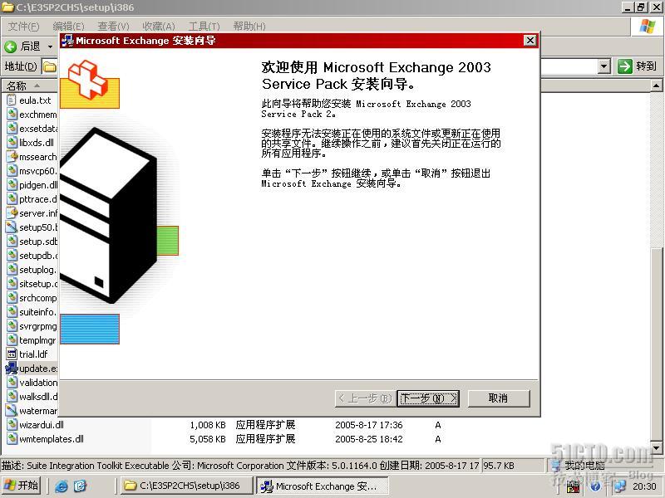Open the 开始 Start menu

(21, 486)
